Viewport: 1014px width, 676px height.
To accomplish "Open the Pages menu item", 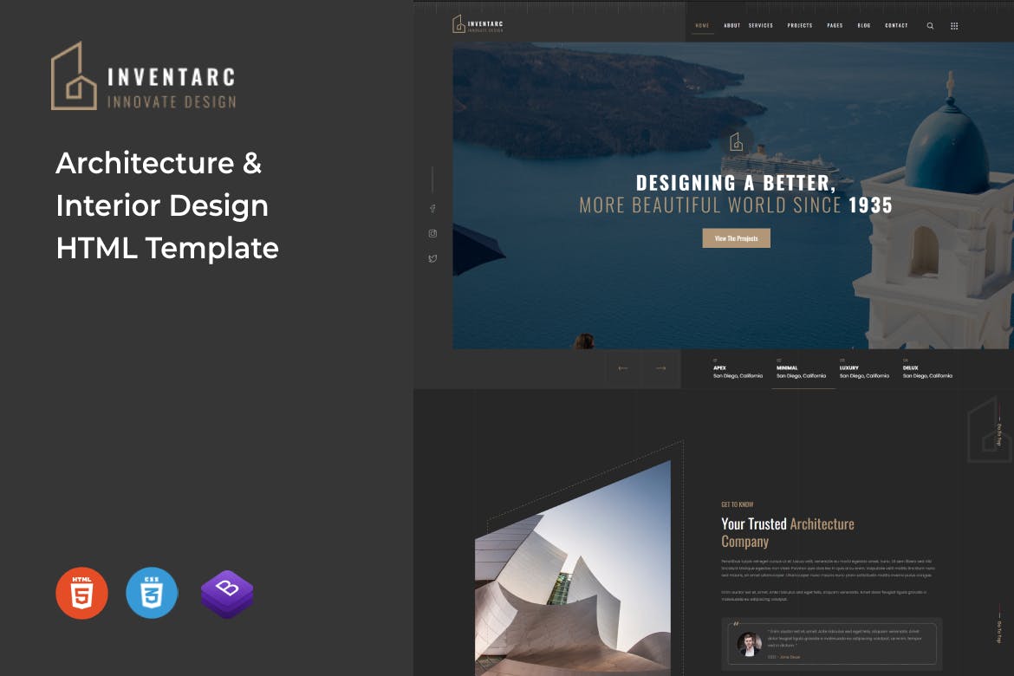I will tap(835, 26).
